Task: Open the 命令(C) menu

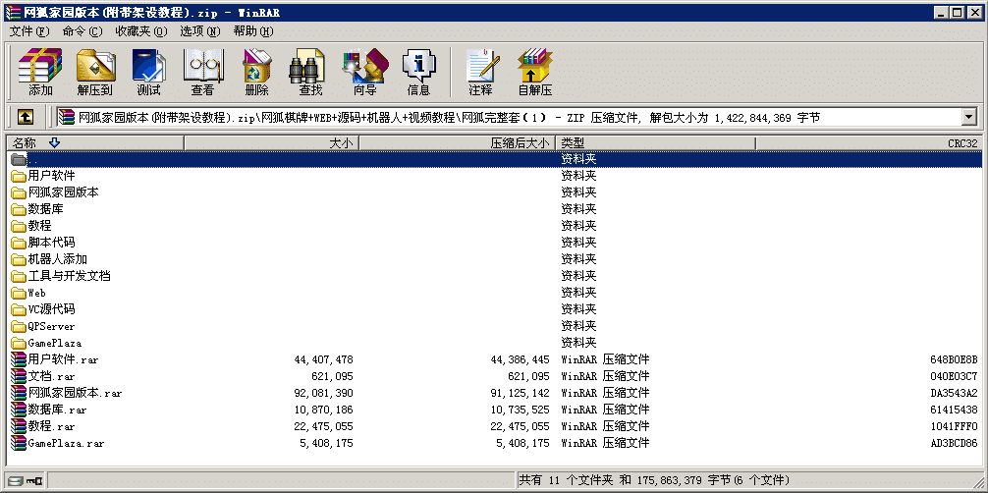Action: click(82, 30)
